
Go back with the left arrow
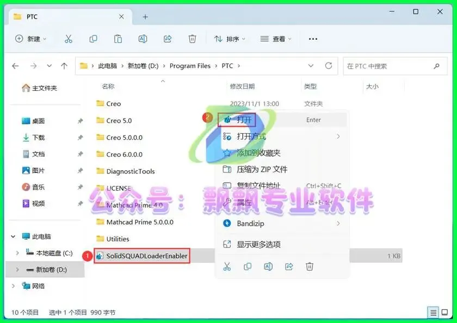pos(15,66)
